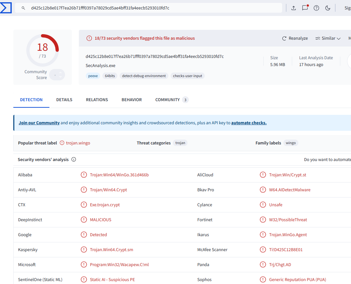Open the help question mark icon
The width and height of the screenshot is (351, 284).
[316, 8]
